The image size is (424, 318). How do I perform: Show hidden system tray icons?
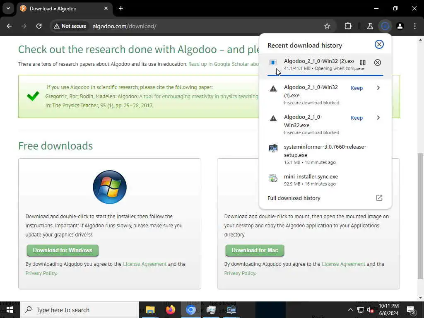pos(350,310)
